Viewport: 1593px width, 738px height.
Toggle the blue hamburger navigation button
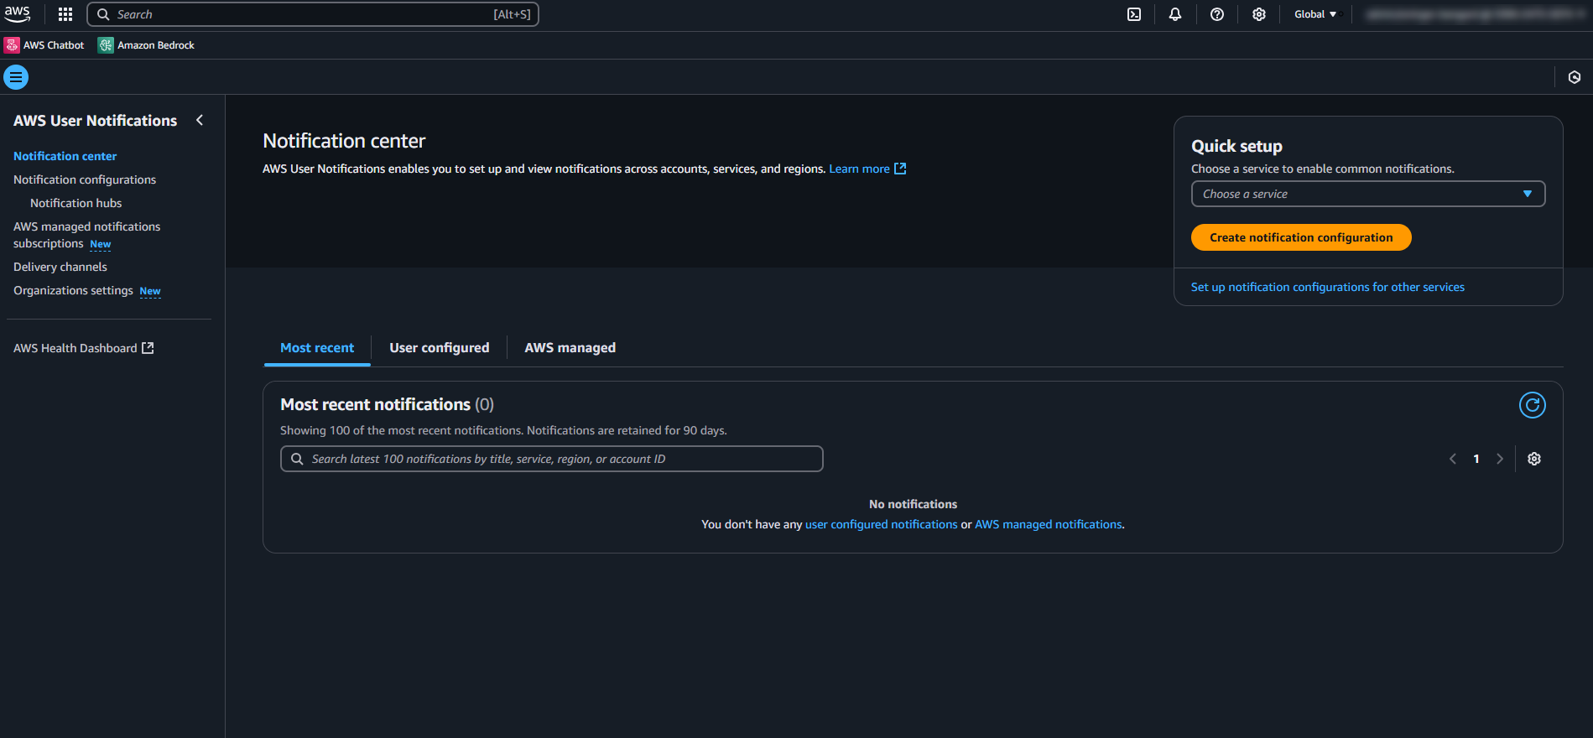click(16, 77)
